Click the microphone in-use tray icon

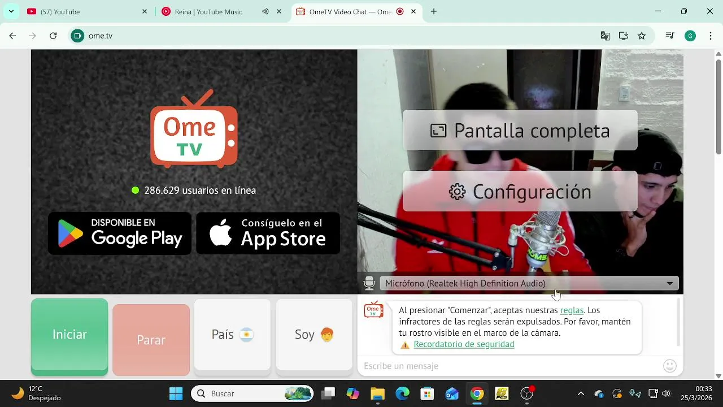(635, 393)
